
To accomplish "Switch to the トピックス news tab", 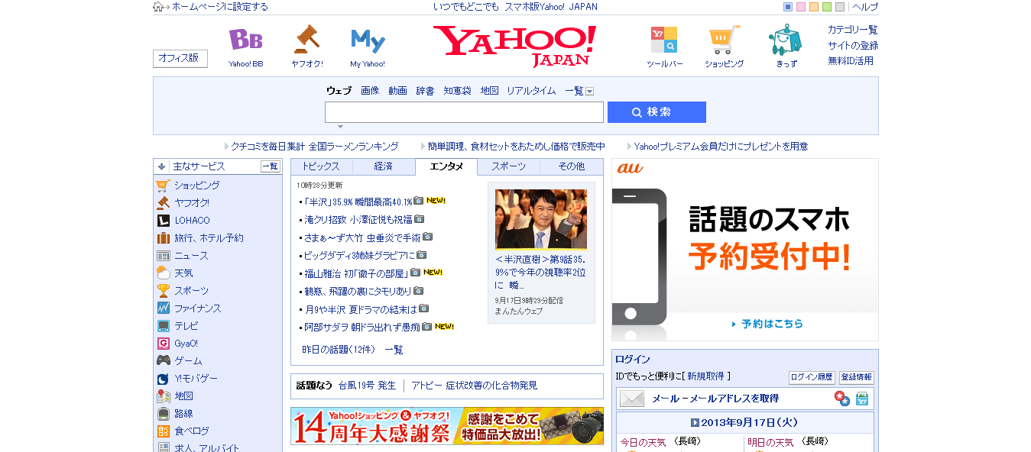I will (321, 166).
